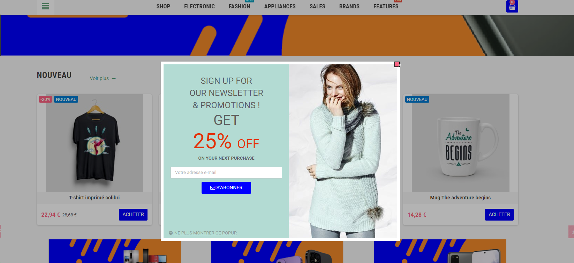574x263 pixels.
Task: Open the Mug The adventure begins thumbnail
Action: [460, 143]
